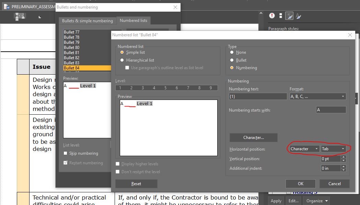Select None as the list type
The width and height of the screenshot is (360, 205).
232,52
